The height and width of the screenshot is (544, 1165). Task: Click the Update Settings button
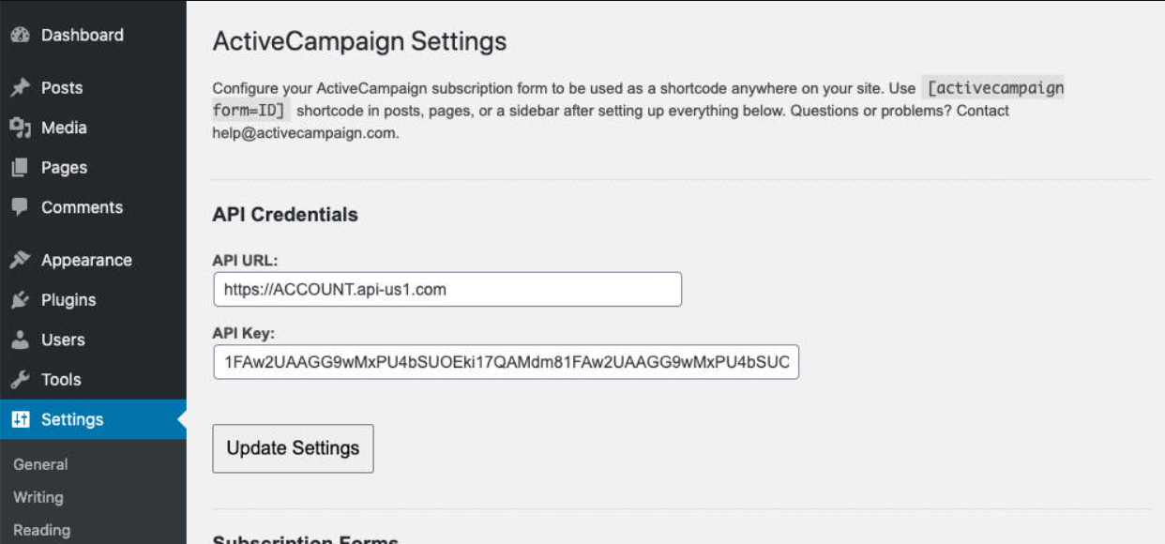coord(293,448)
